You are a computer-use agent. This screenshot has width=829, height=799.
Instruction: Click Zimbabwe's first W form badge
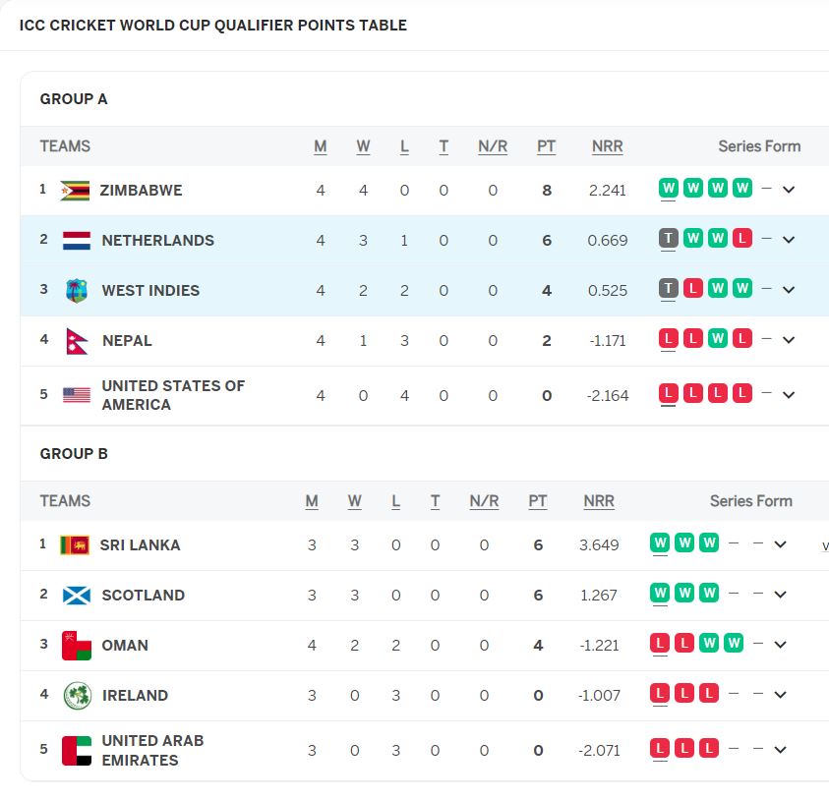pos(669,188)
